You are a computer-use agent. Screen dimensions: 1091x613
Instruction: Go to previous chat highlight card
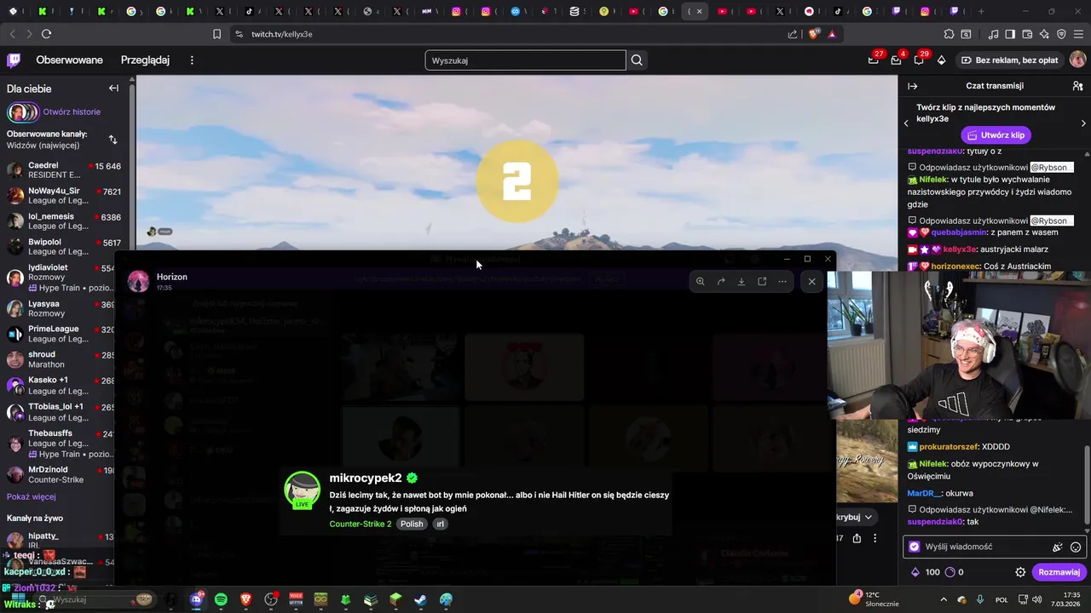point(906,123)
